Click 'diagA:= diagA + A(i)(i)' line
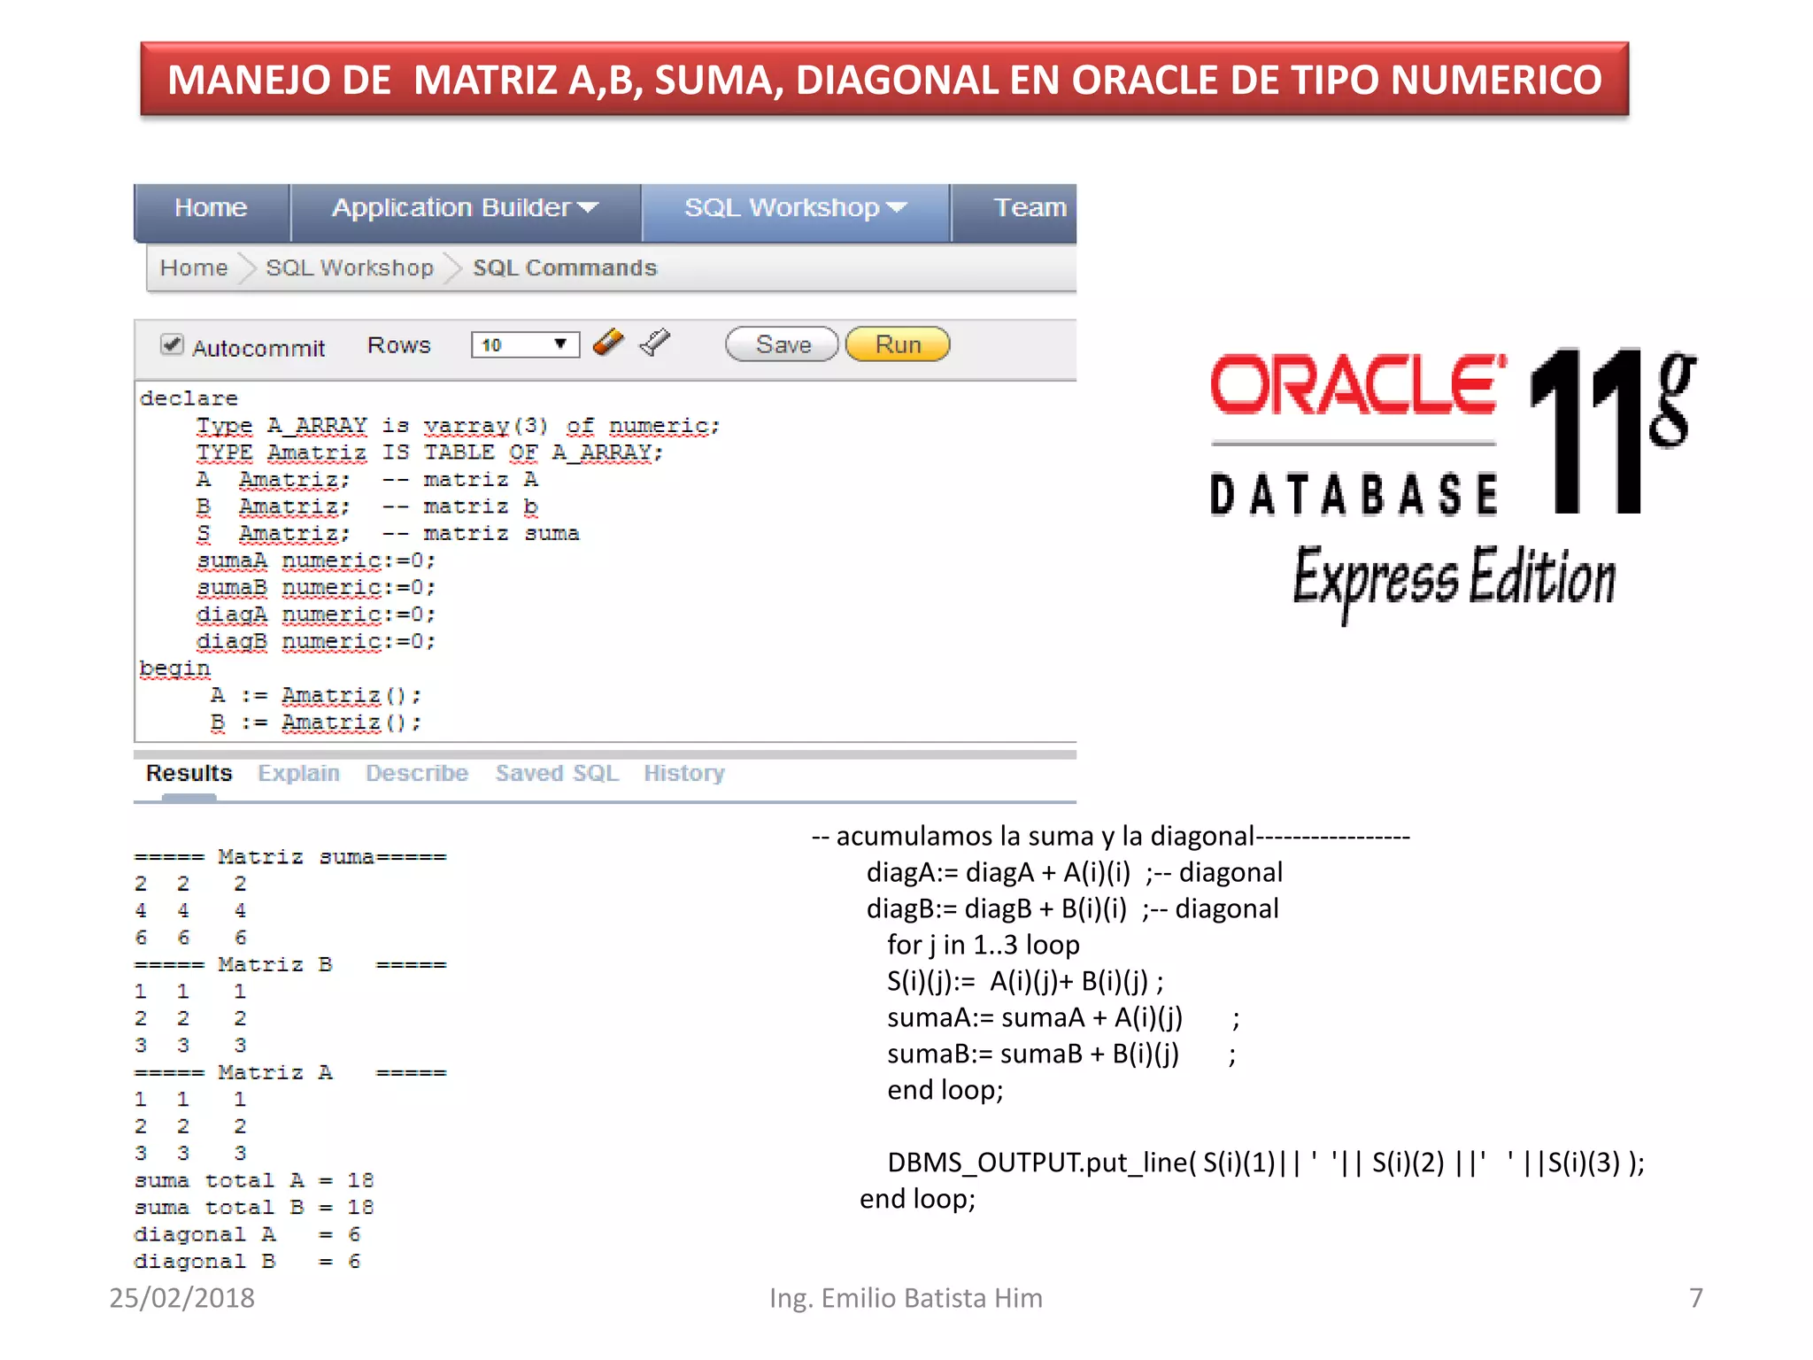Viewport: 1813px width, 1360px height. point(999,873)
